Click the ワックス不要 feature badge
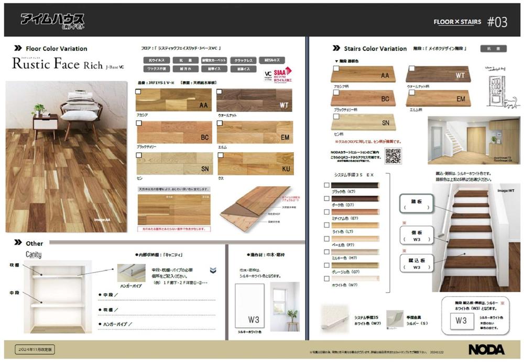The width and height of the screenshot is (524, 362). point(156,69)
